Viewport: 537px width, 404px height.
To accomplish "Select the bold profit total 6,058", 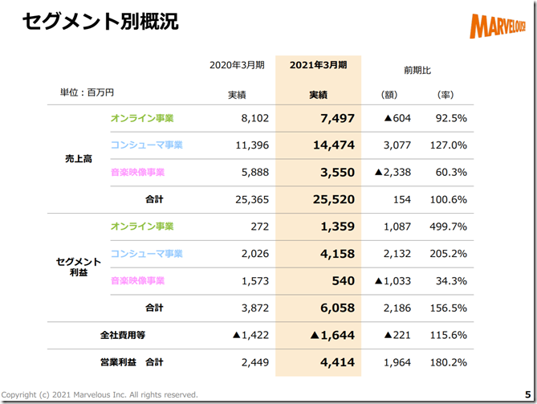I will (338, 308).
